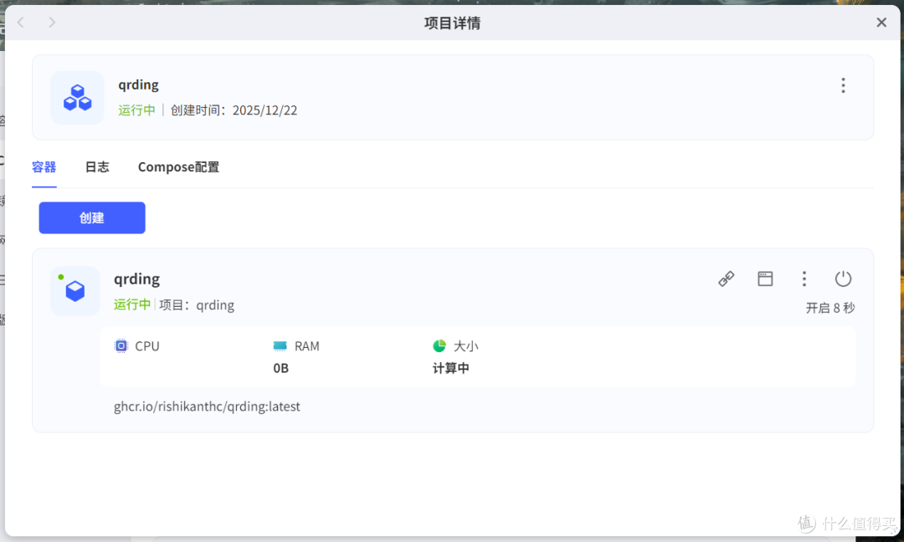Go forward with the right arrow
904x542 pixels.
52,23
